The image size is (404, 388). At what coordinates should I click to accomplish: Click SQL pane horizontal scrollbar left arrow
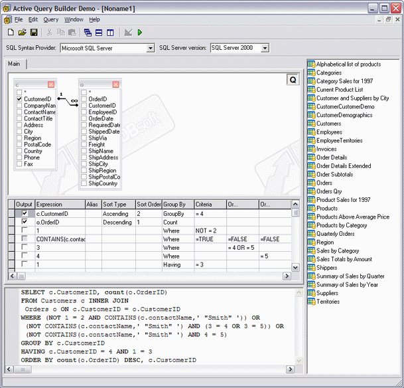pyautogui.click(x=9, y=369)
